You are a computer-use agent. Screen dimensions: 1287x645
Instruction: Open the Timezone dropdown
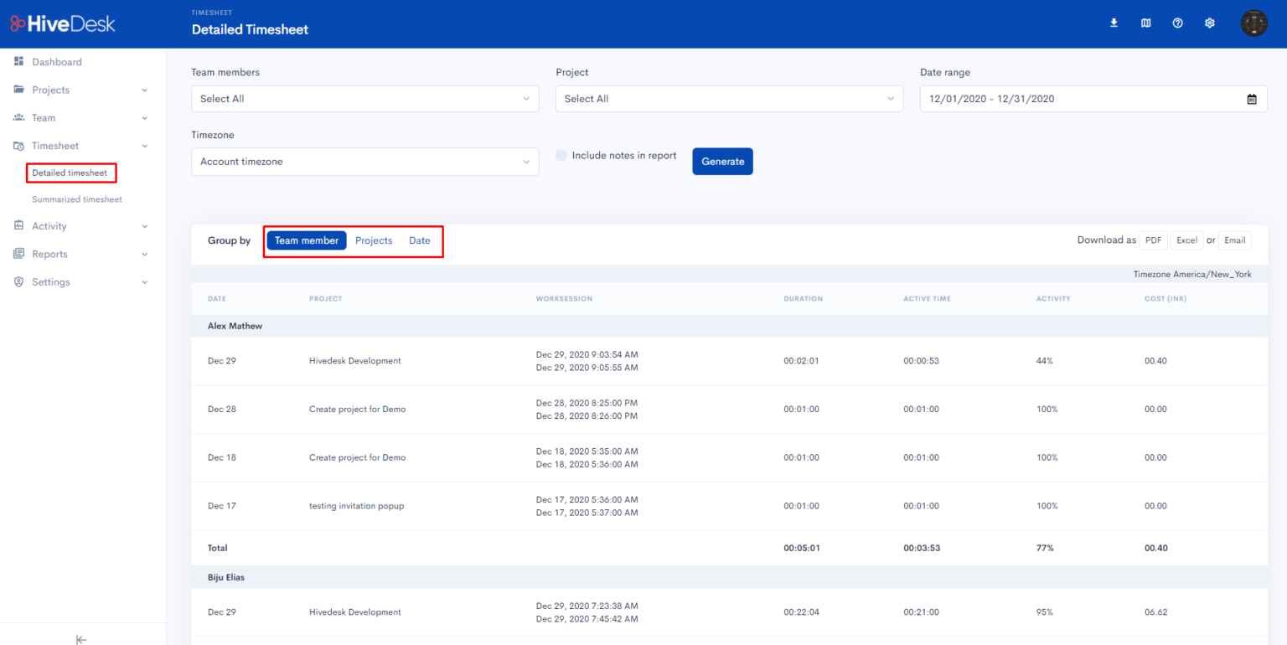(x=364, y=161)
